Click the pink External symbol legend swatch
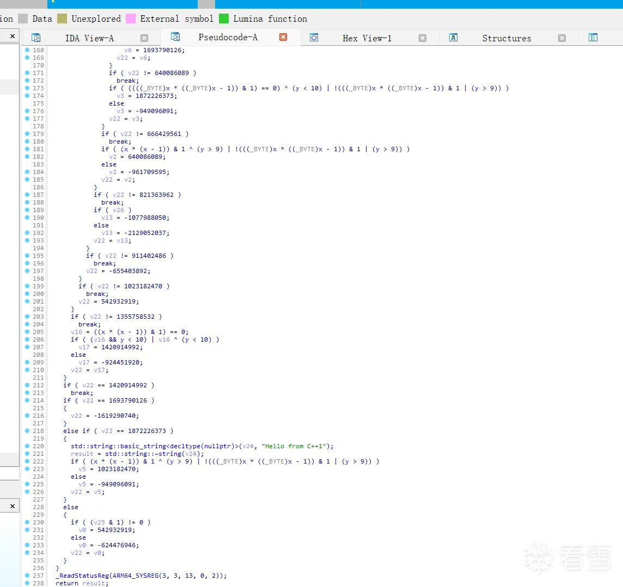The width and height of the screenshot is (623, 587). point(131,18)
